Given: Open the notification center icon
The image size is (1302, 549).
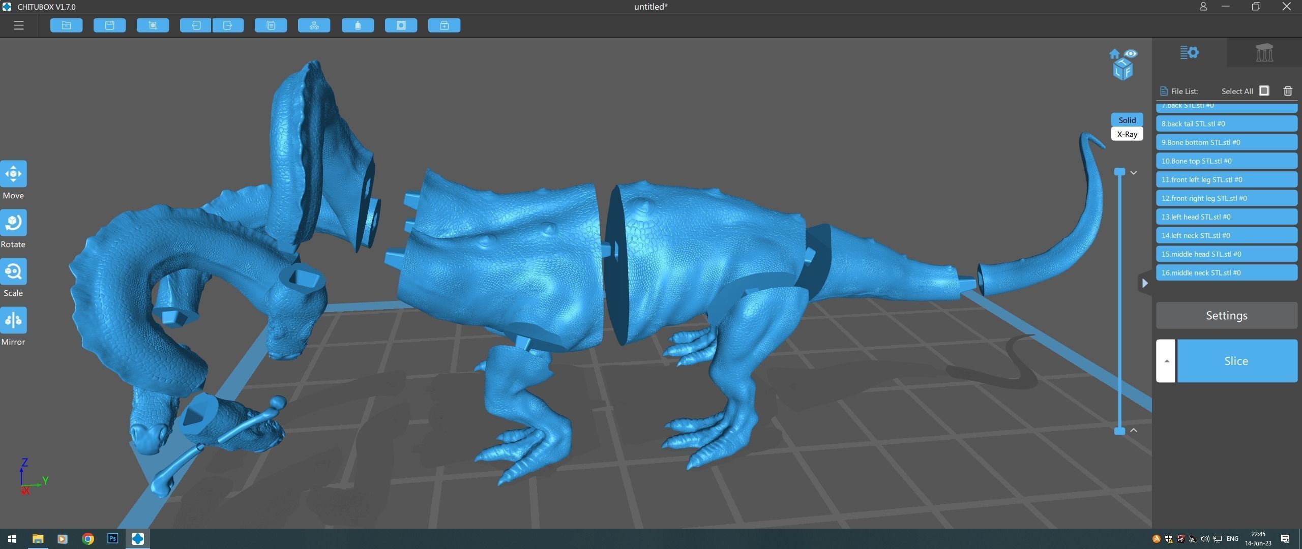Looking at the screenshot, I should [x=1285, y=539].
